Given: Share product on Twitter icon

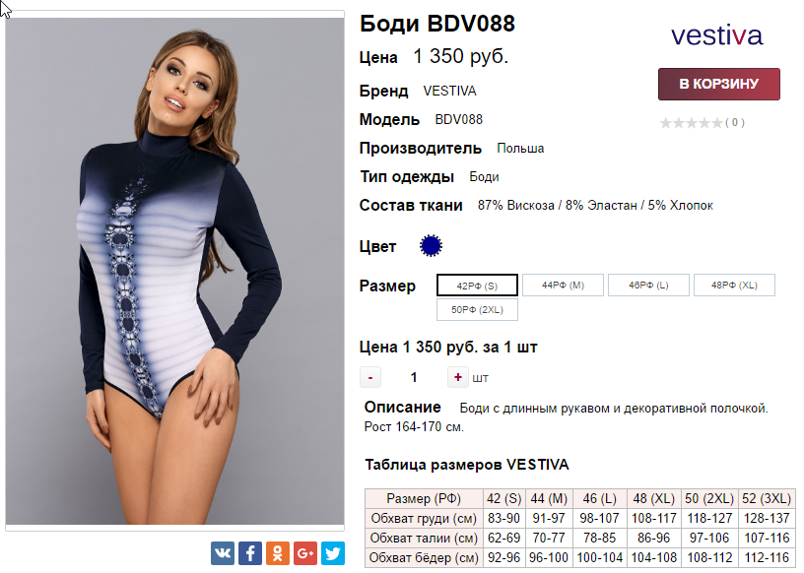Looking at the screenshot, I should tap(333, 553).
